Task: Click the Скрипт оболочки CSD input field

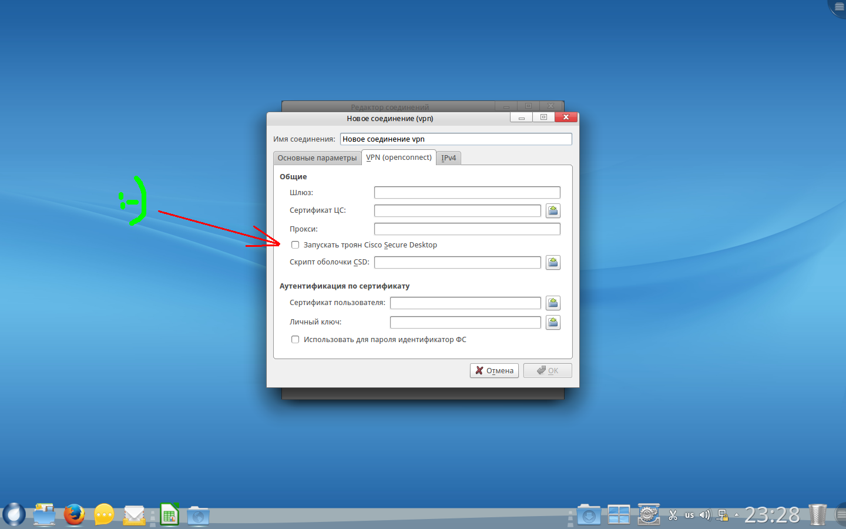Action: tap(458, 262)
